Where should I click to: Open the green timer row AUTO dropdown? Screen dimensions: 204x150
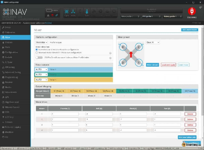point(41,75)
